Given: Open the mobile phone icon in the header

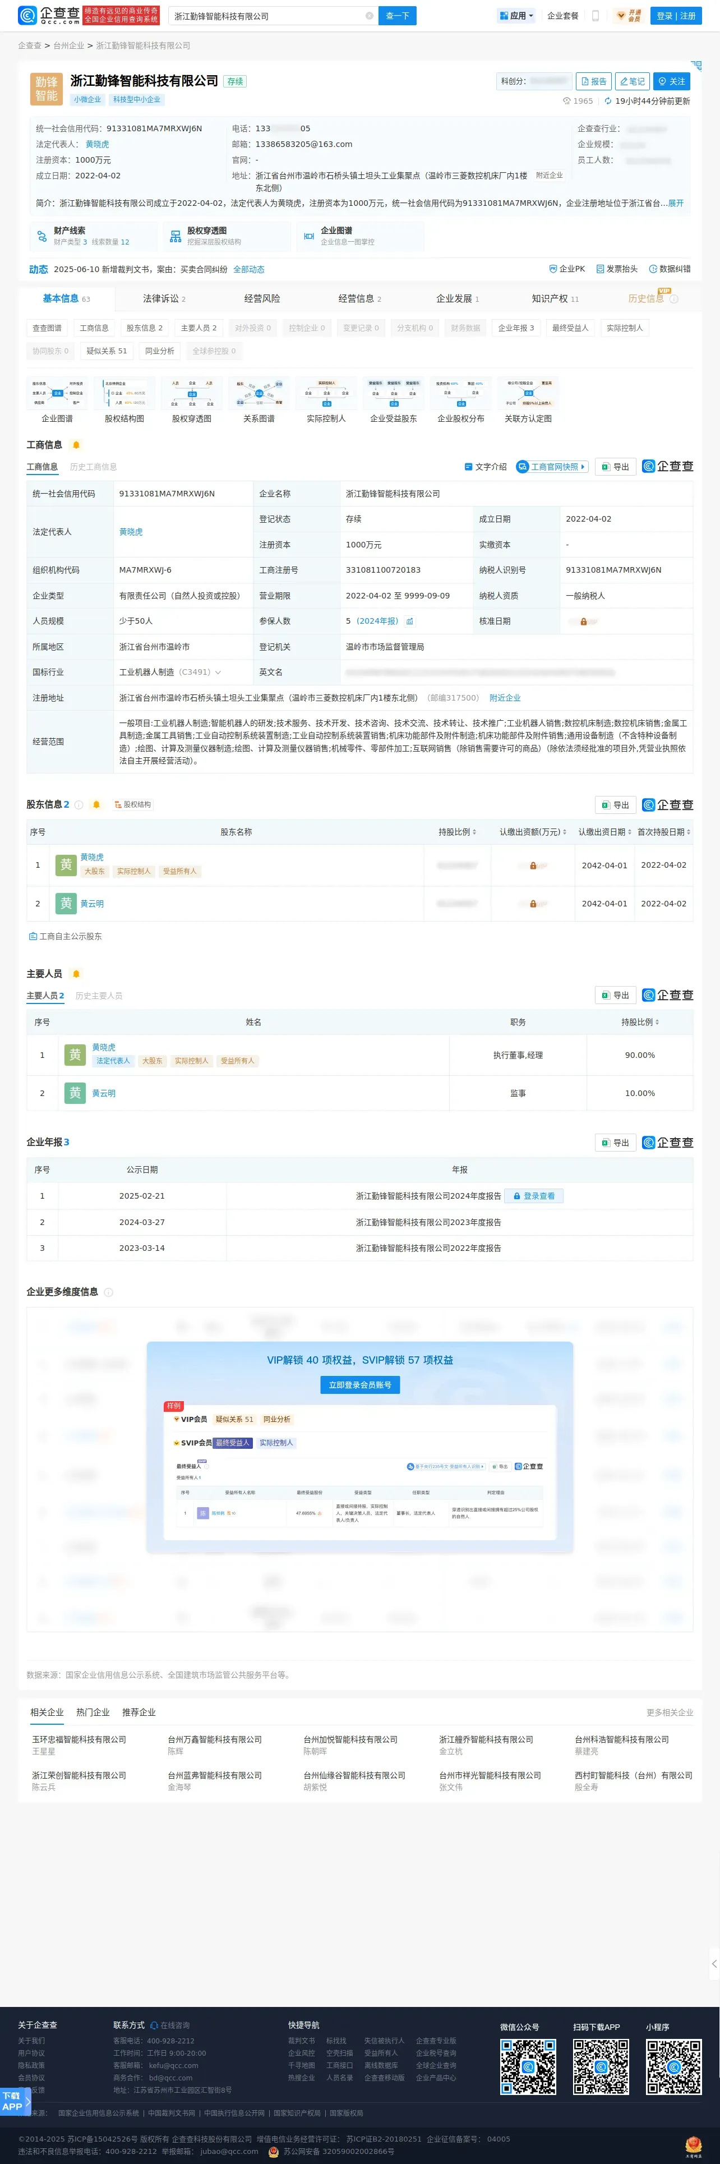Looking at the screenshot, I should pos(596,16).
